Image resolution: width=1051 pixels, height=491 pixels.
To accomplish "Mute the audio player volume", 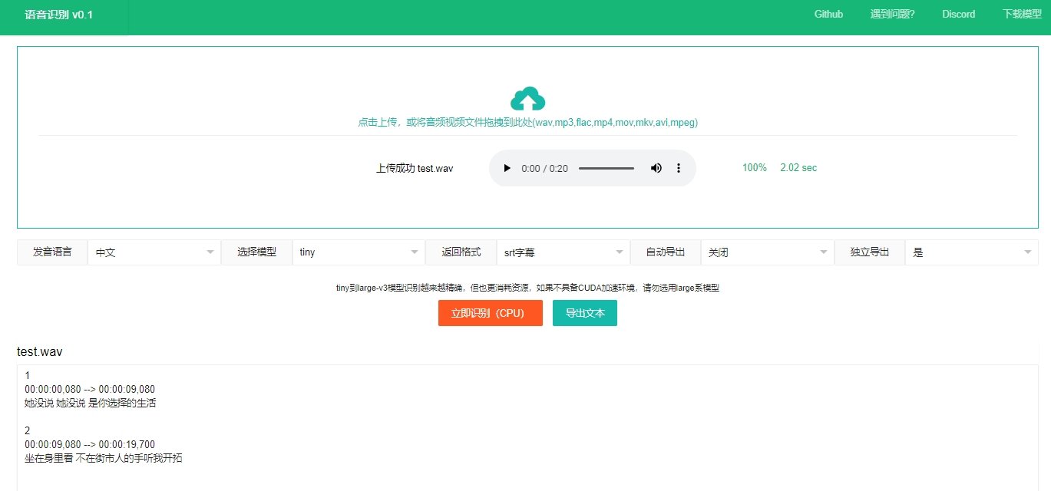I will coord(656,168).
